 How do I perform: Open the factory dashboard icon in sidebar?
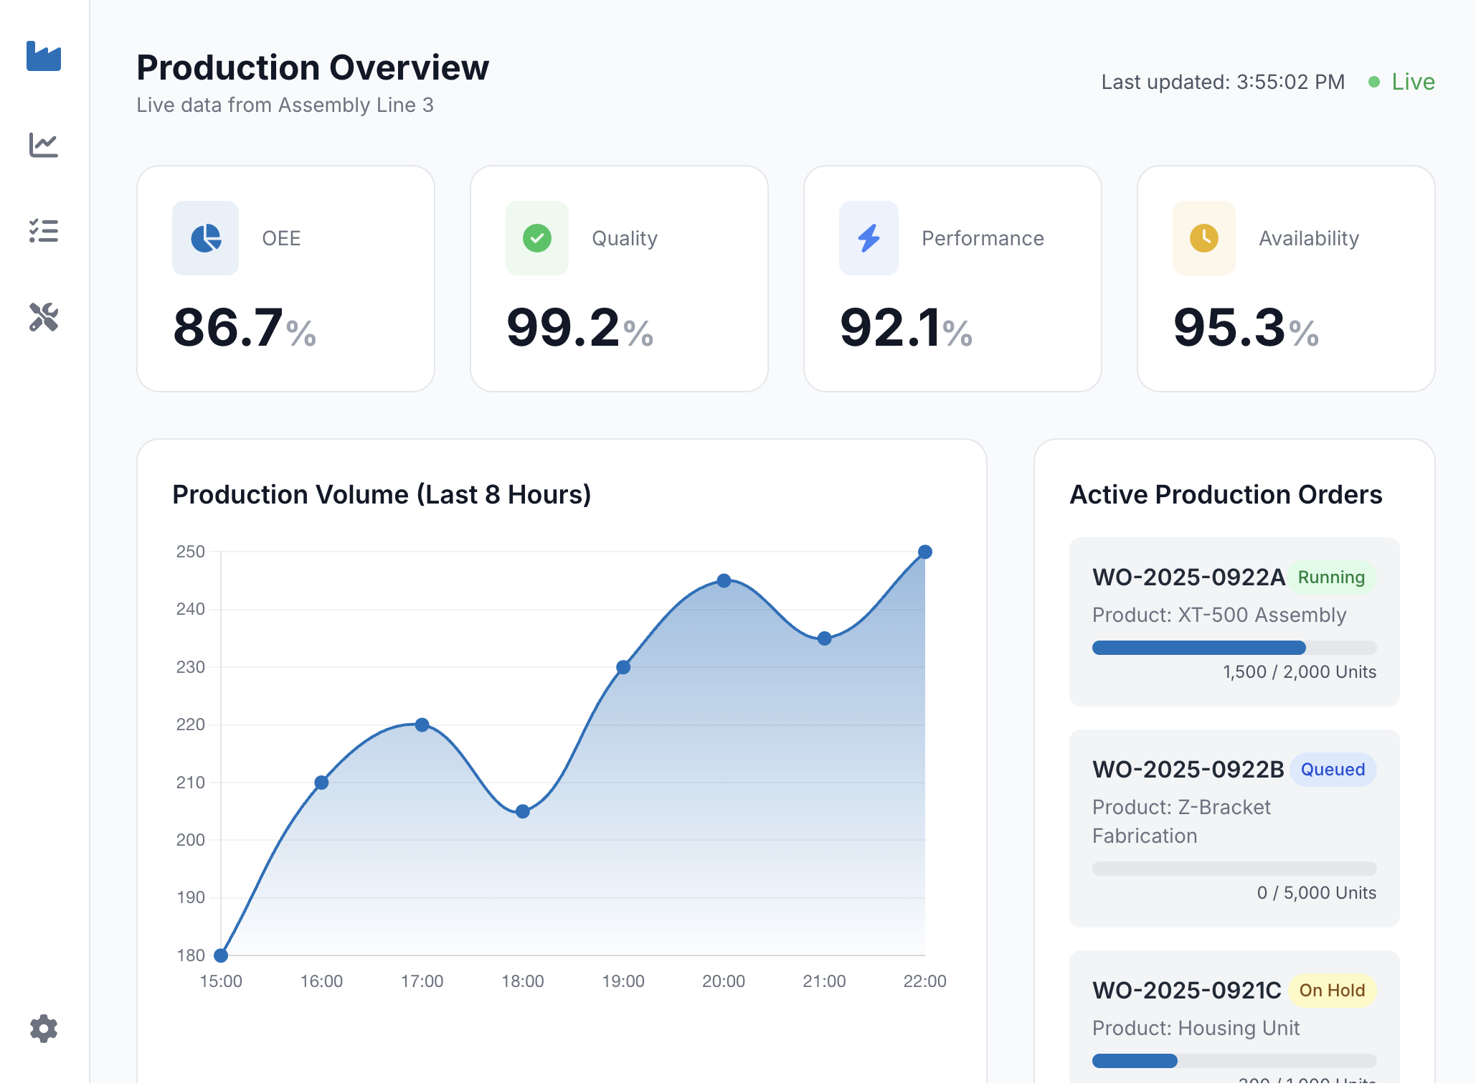point(44,57)
